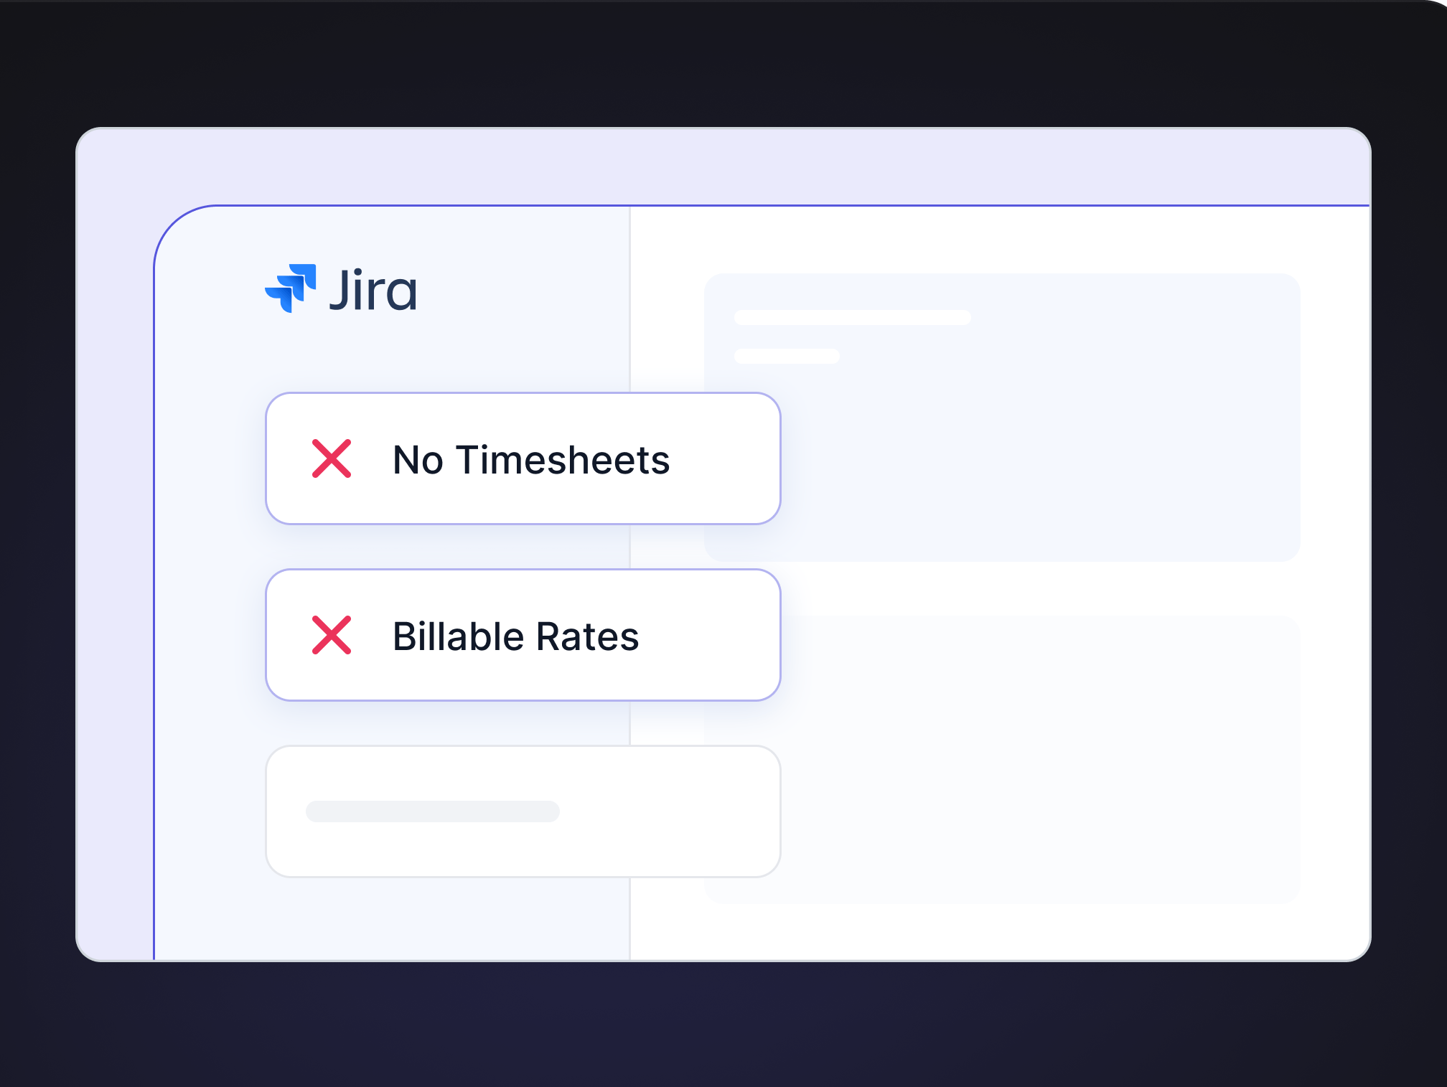Click empty sidebar area below the cards
This screenshot has height=1087, width=1447.
[x=388, y=922]
